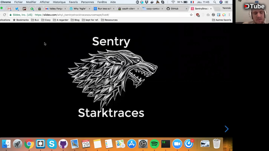This screenshot has height=151, width=269.
Task: Open the pinned Trello tab
Action: 24,8
